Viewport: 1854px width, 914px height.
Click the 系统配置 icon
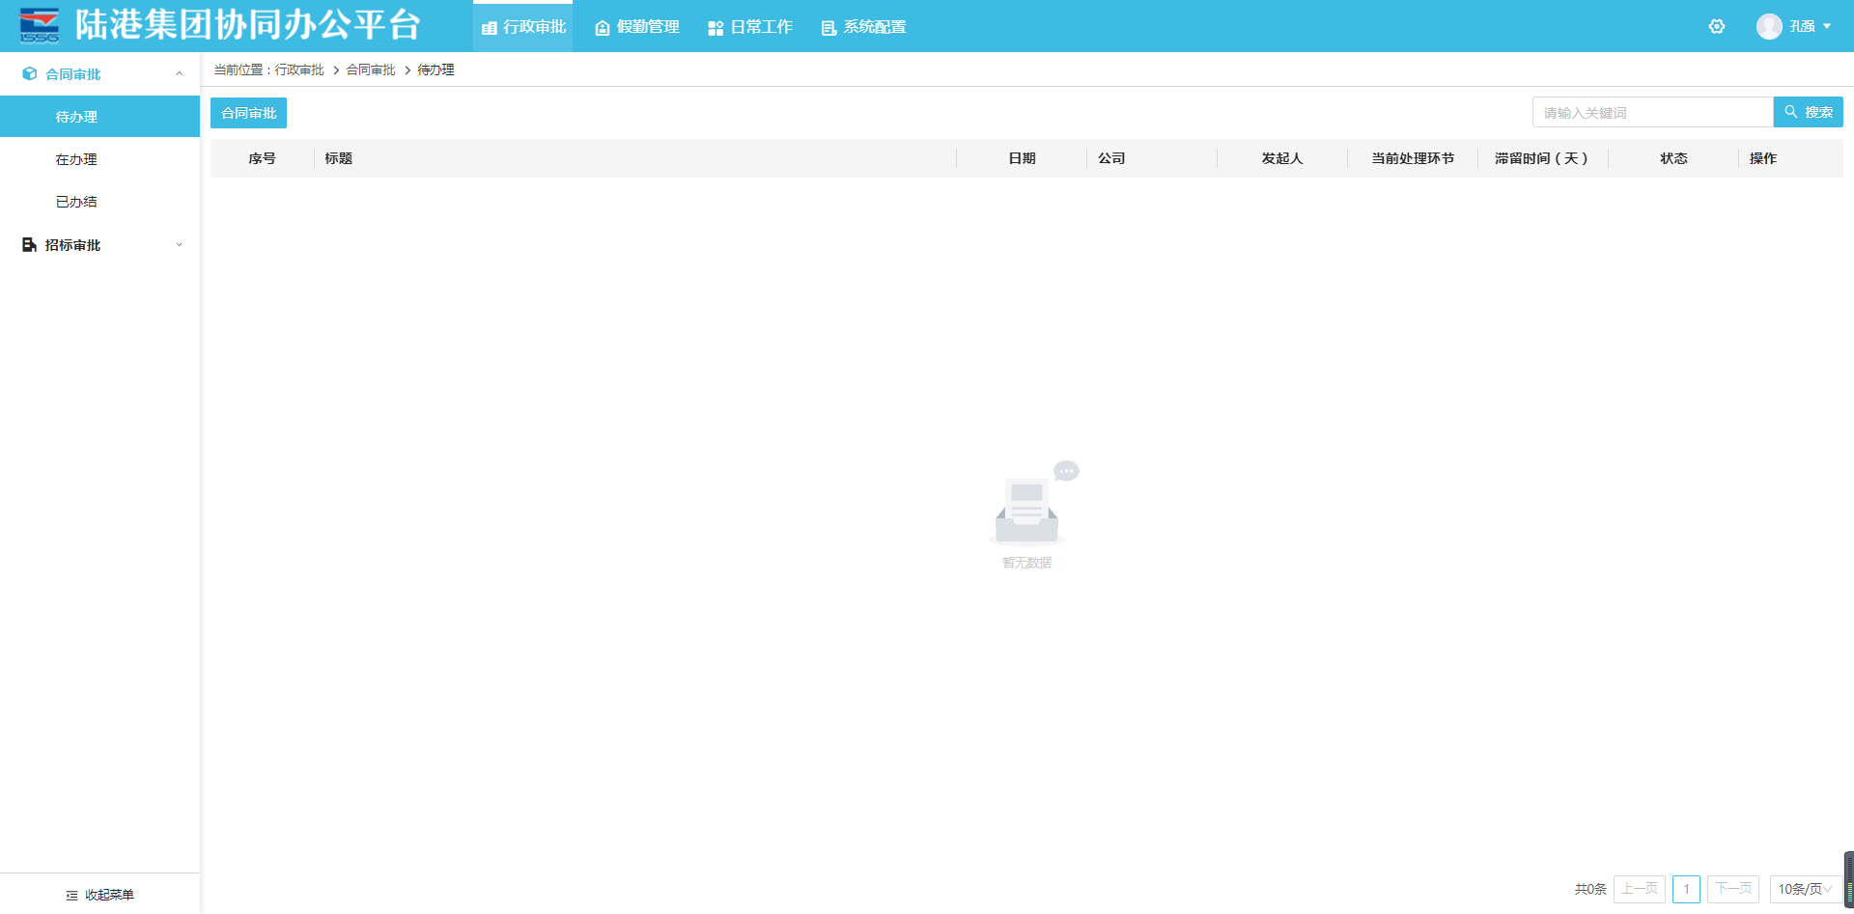pos(829,28)
